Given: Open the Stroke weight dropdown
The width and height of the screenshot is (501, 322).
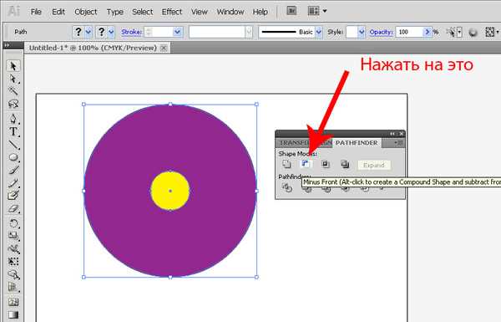Looking at the screenshot, I should pos(178,32).
